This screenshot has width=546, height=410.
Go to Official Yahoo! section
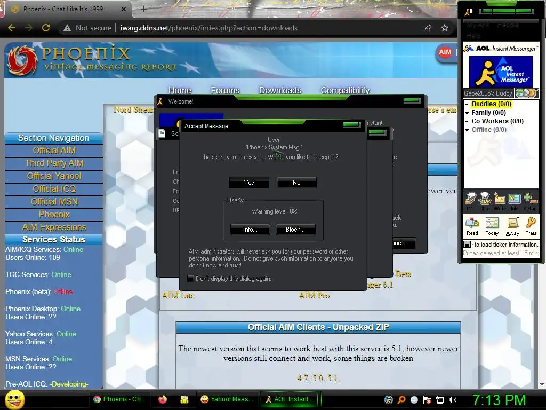tap(54, 176)
